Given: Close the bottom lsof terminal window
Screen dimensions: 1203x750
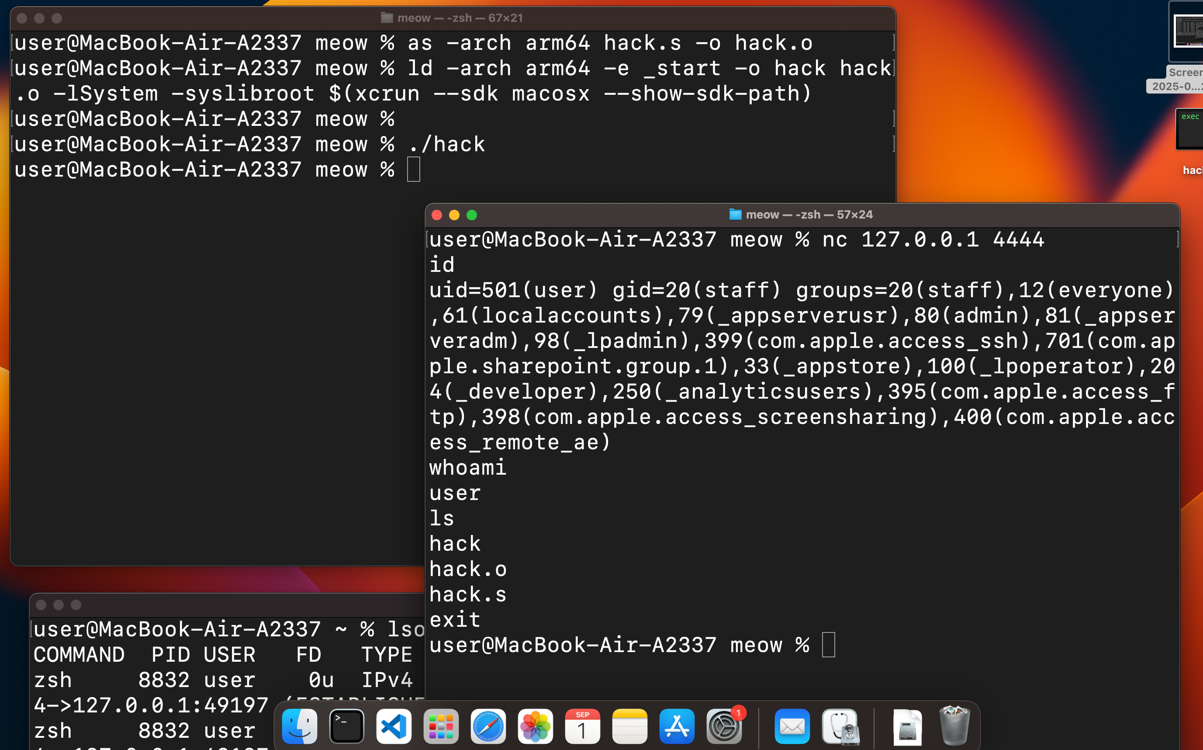Looking at the screenshot, I should tap(41, 604).
